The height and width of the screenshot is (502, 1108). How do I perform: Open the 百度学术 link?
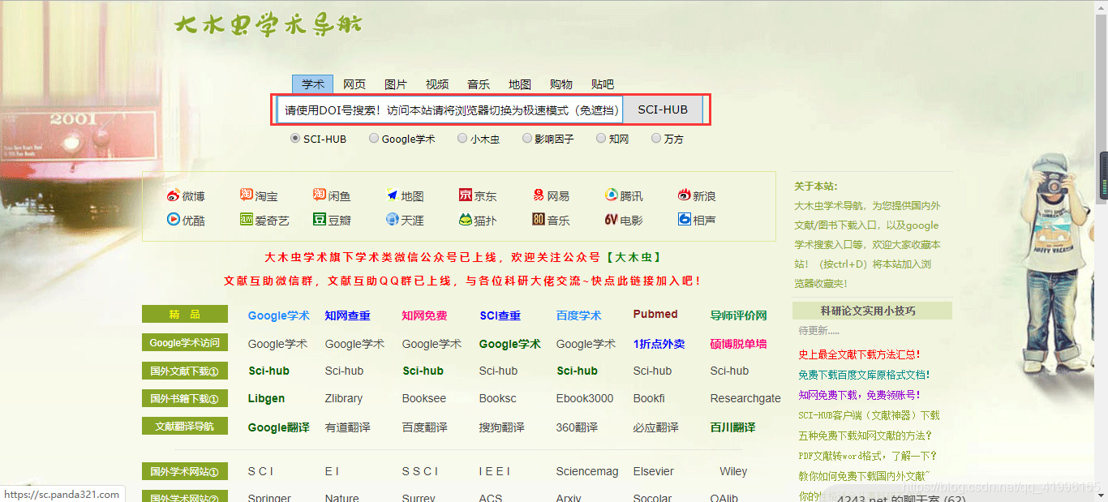[579, 315]
